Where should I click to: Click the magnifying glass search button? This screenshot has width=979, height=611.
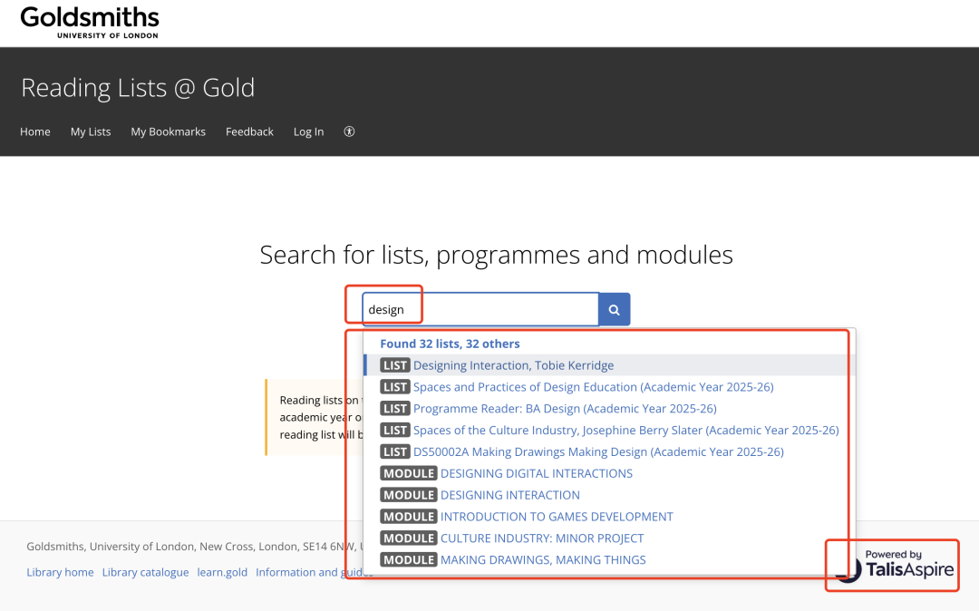click(x=615, y=309)
